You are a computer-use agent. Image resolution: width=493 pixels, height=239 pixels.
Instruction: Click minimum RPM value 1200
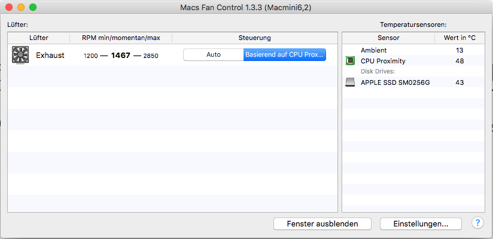pos(90,56)
